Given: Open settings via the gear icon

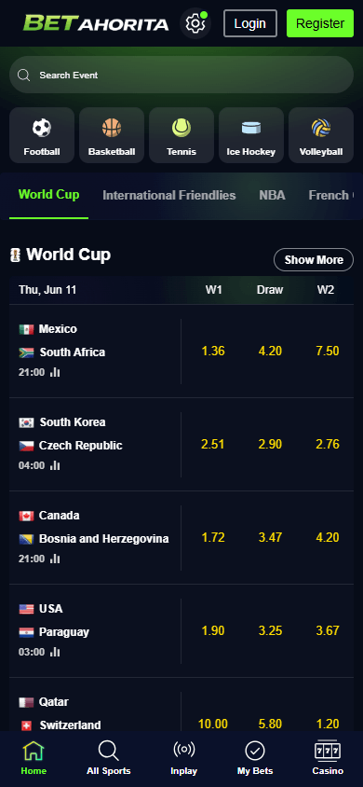Looking at the screenshot, I should [x=195, y=23].
